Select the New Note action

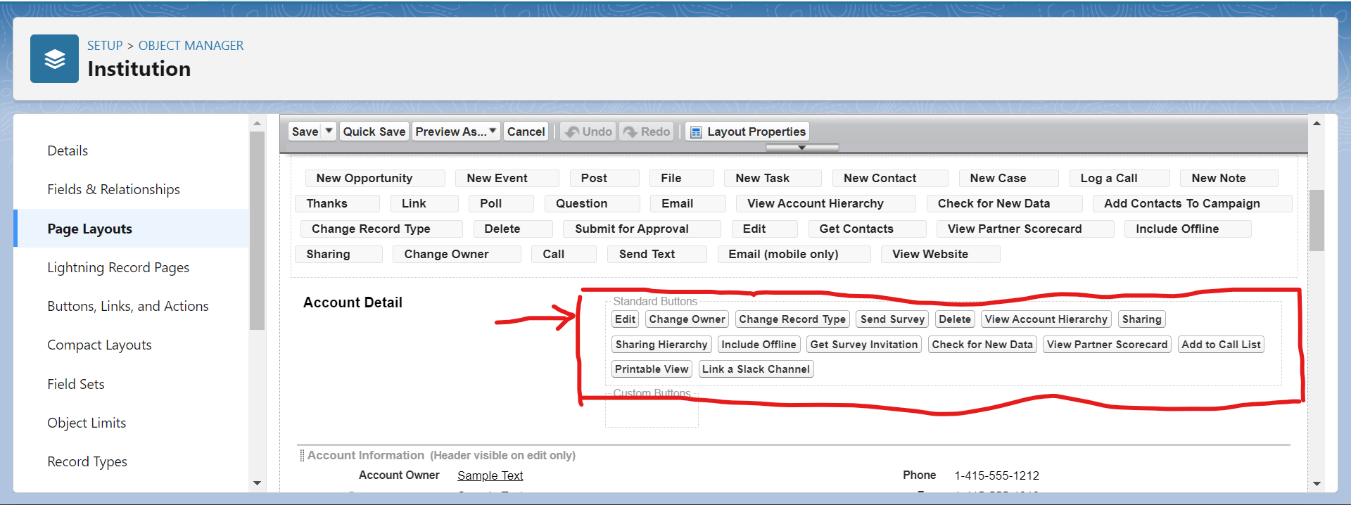(x=1229, y=178)
